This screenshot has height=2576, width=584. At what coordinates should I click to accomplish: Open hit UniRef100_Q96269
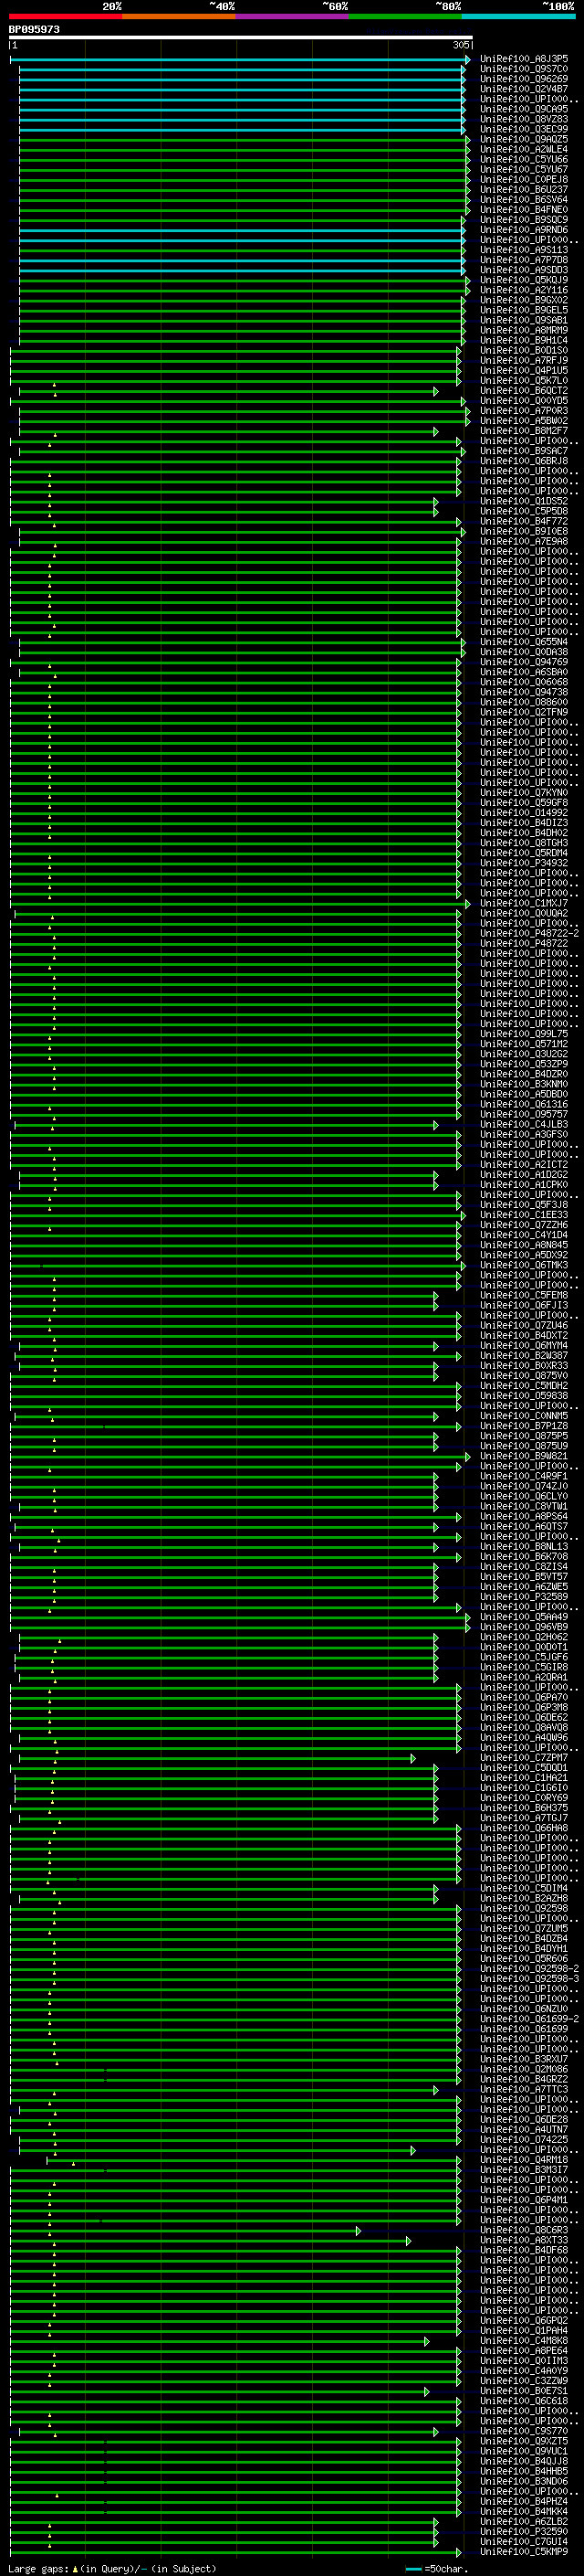(524, 79)
